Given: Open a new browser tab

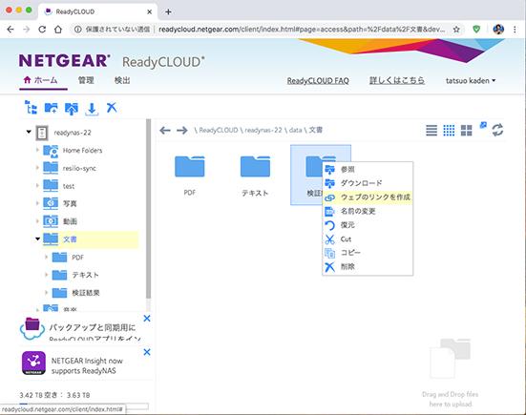Looking at the screenshot, I should [x=168, y=12].
